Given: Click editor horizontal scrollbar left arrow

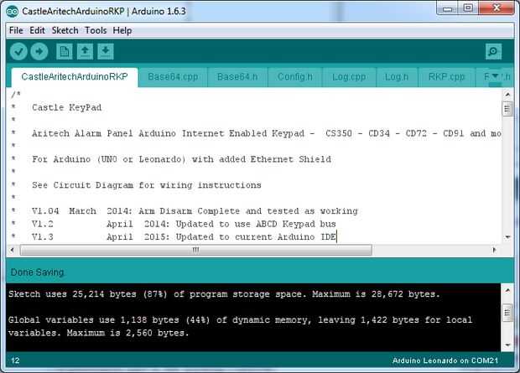Looking at the screenshot, I should [x=13, y=250].
